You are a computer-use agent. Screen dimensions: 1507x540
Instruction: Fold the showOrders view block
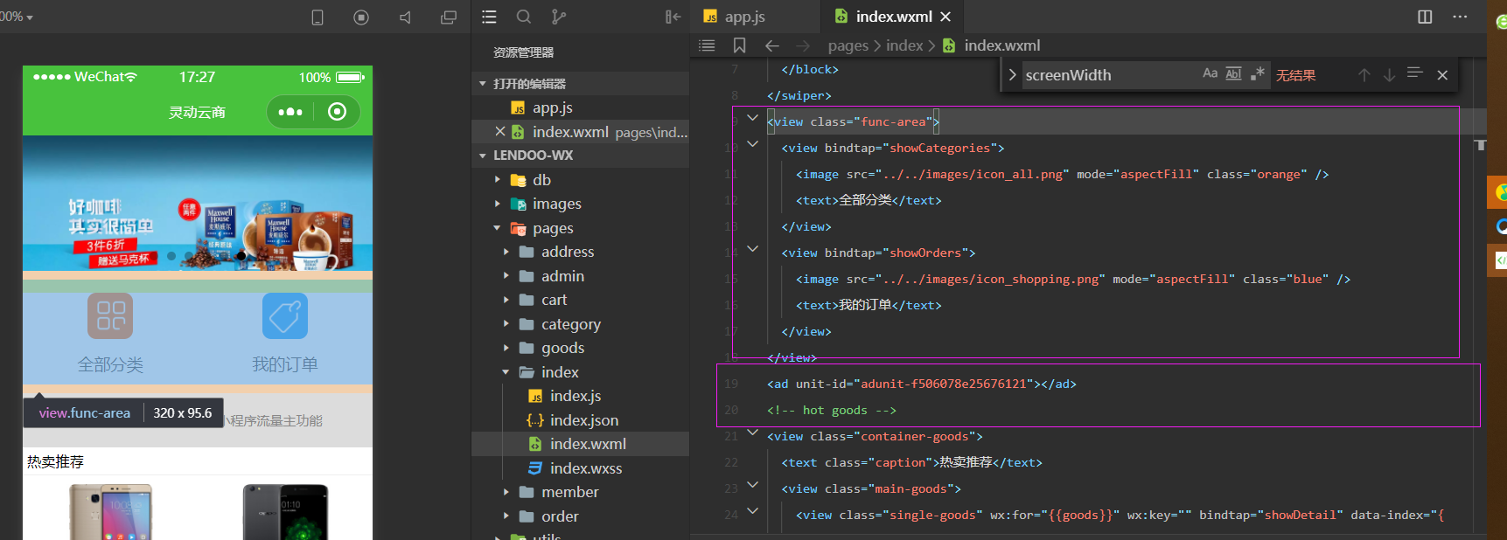[752, 248]
